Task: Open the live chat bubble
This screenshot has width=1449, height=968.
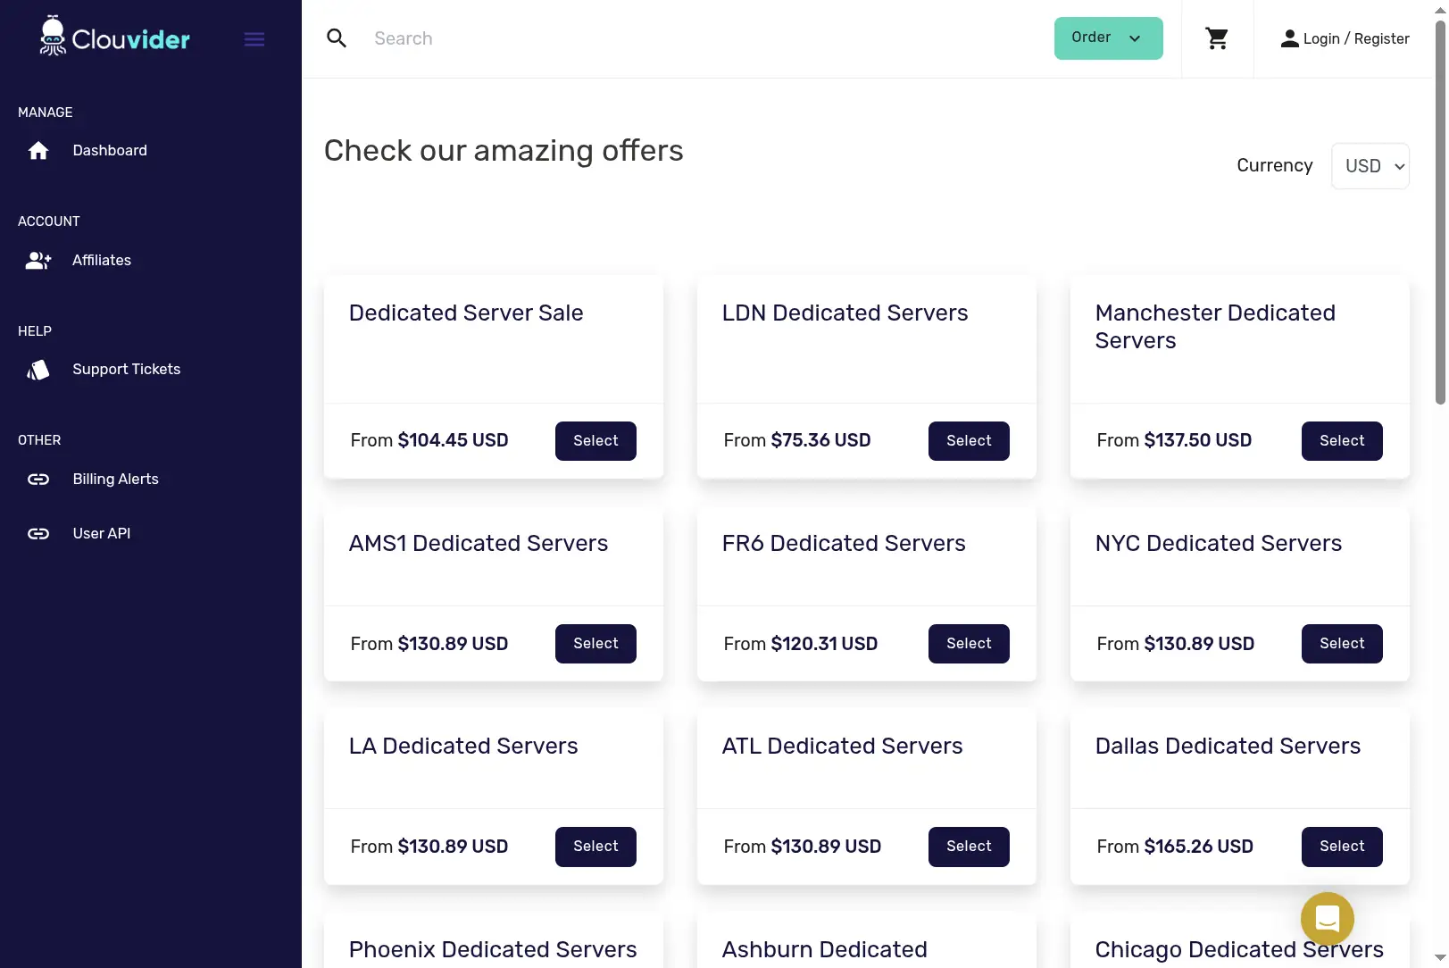Action: [1328, 918]
